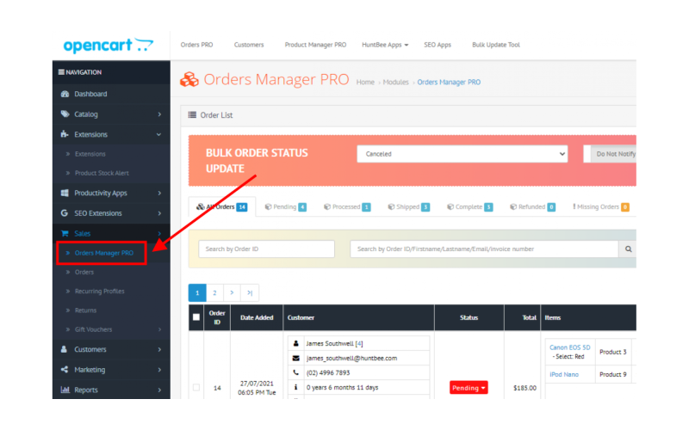Open the Canon EOS 5D product link
This screenshot has height=430, width=689.
569,347
